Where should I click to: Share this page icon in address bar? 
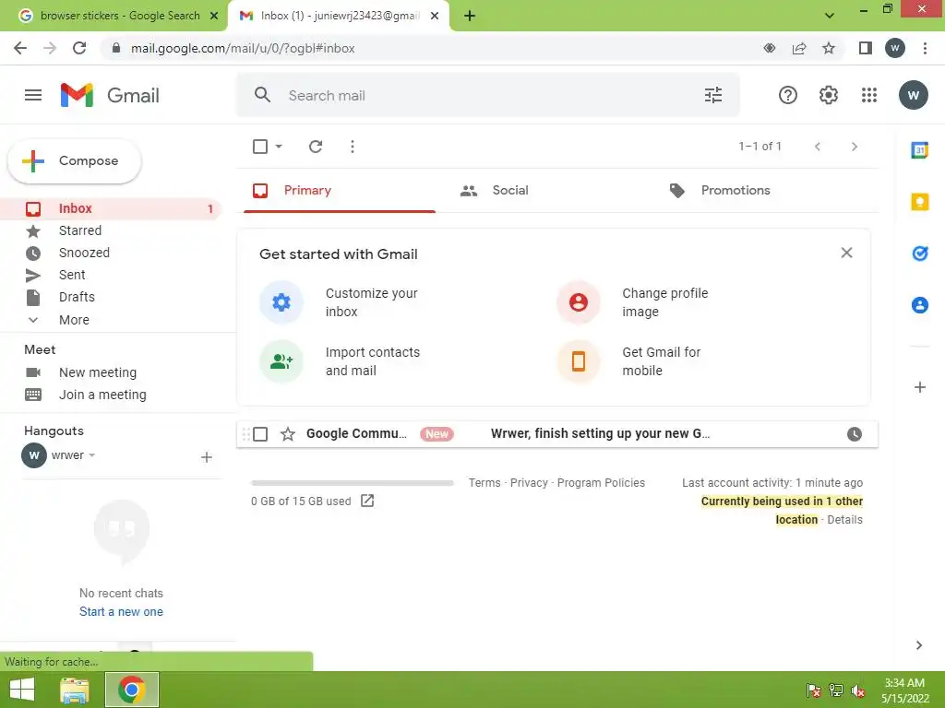799,48
